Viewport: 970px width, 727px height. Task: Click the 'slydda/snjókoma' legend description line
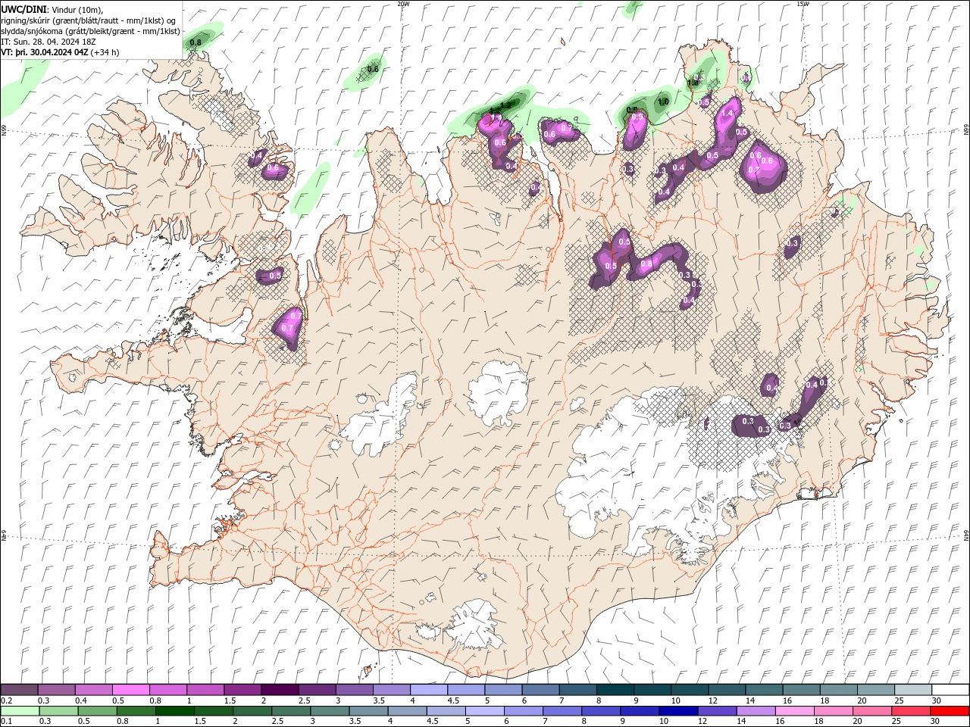click(90, 31)
